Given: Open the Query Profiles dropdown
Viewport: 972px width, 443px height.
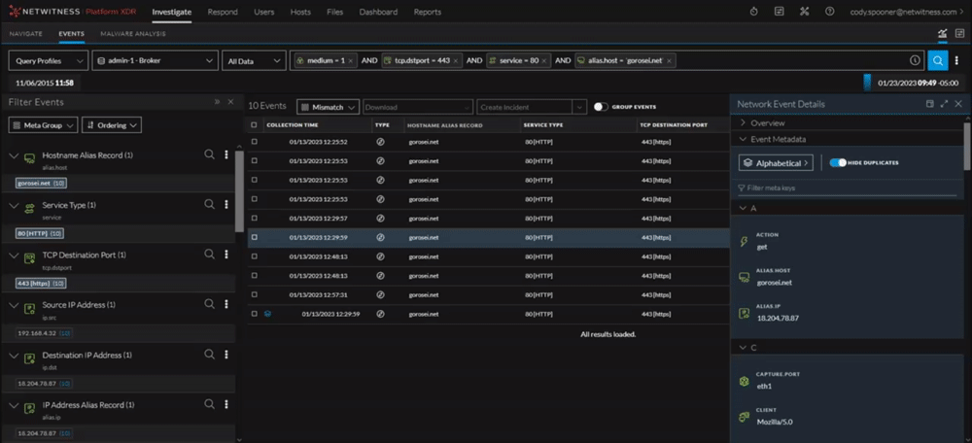Looking at the screenshot, I should 48,61.
